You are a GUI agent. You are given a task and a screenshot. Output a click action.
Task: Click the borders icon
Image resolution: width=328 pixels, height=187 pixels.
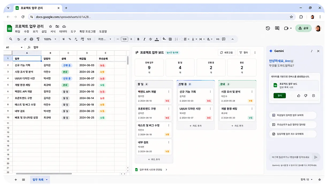[170, 39]
